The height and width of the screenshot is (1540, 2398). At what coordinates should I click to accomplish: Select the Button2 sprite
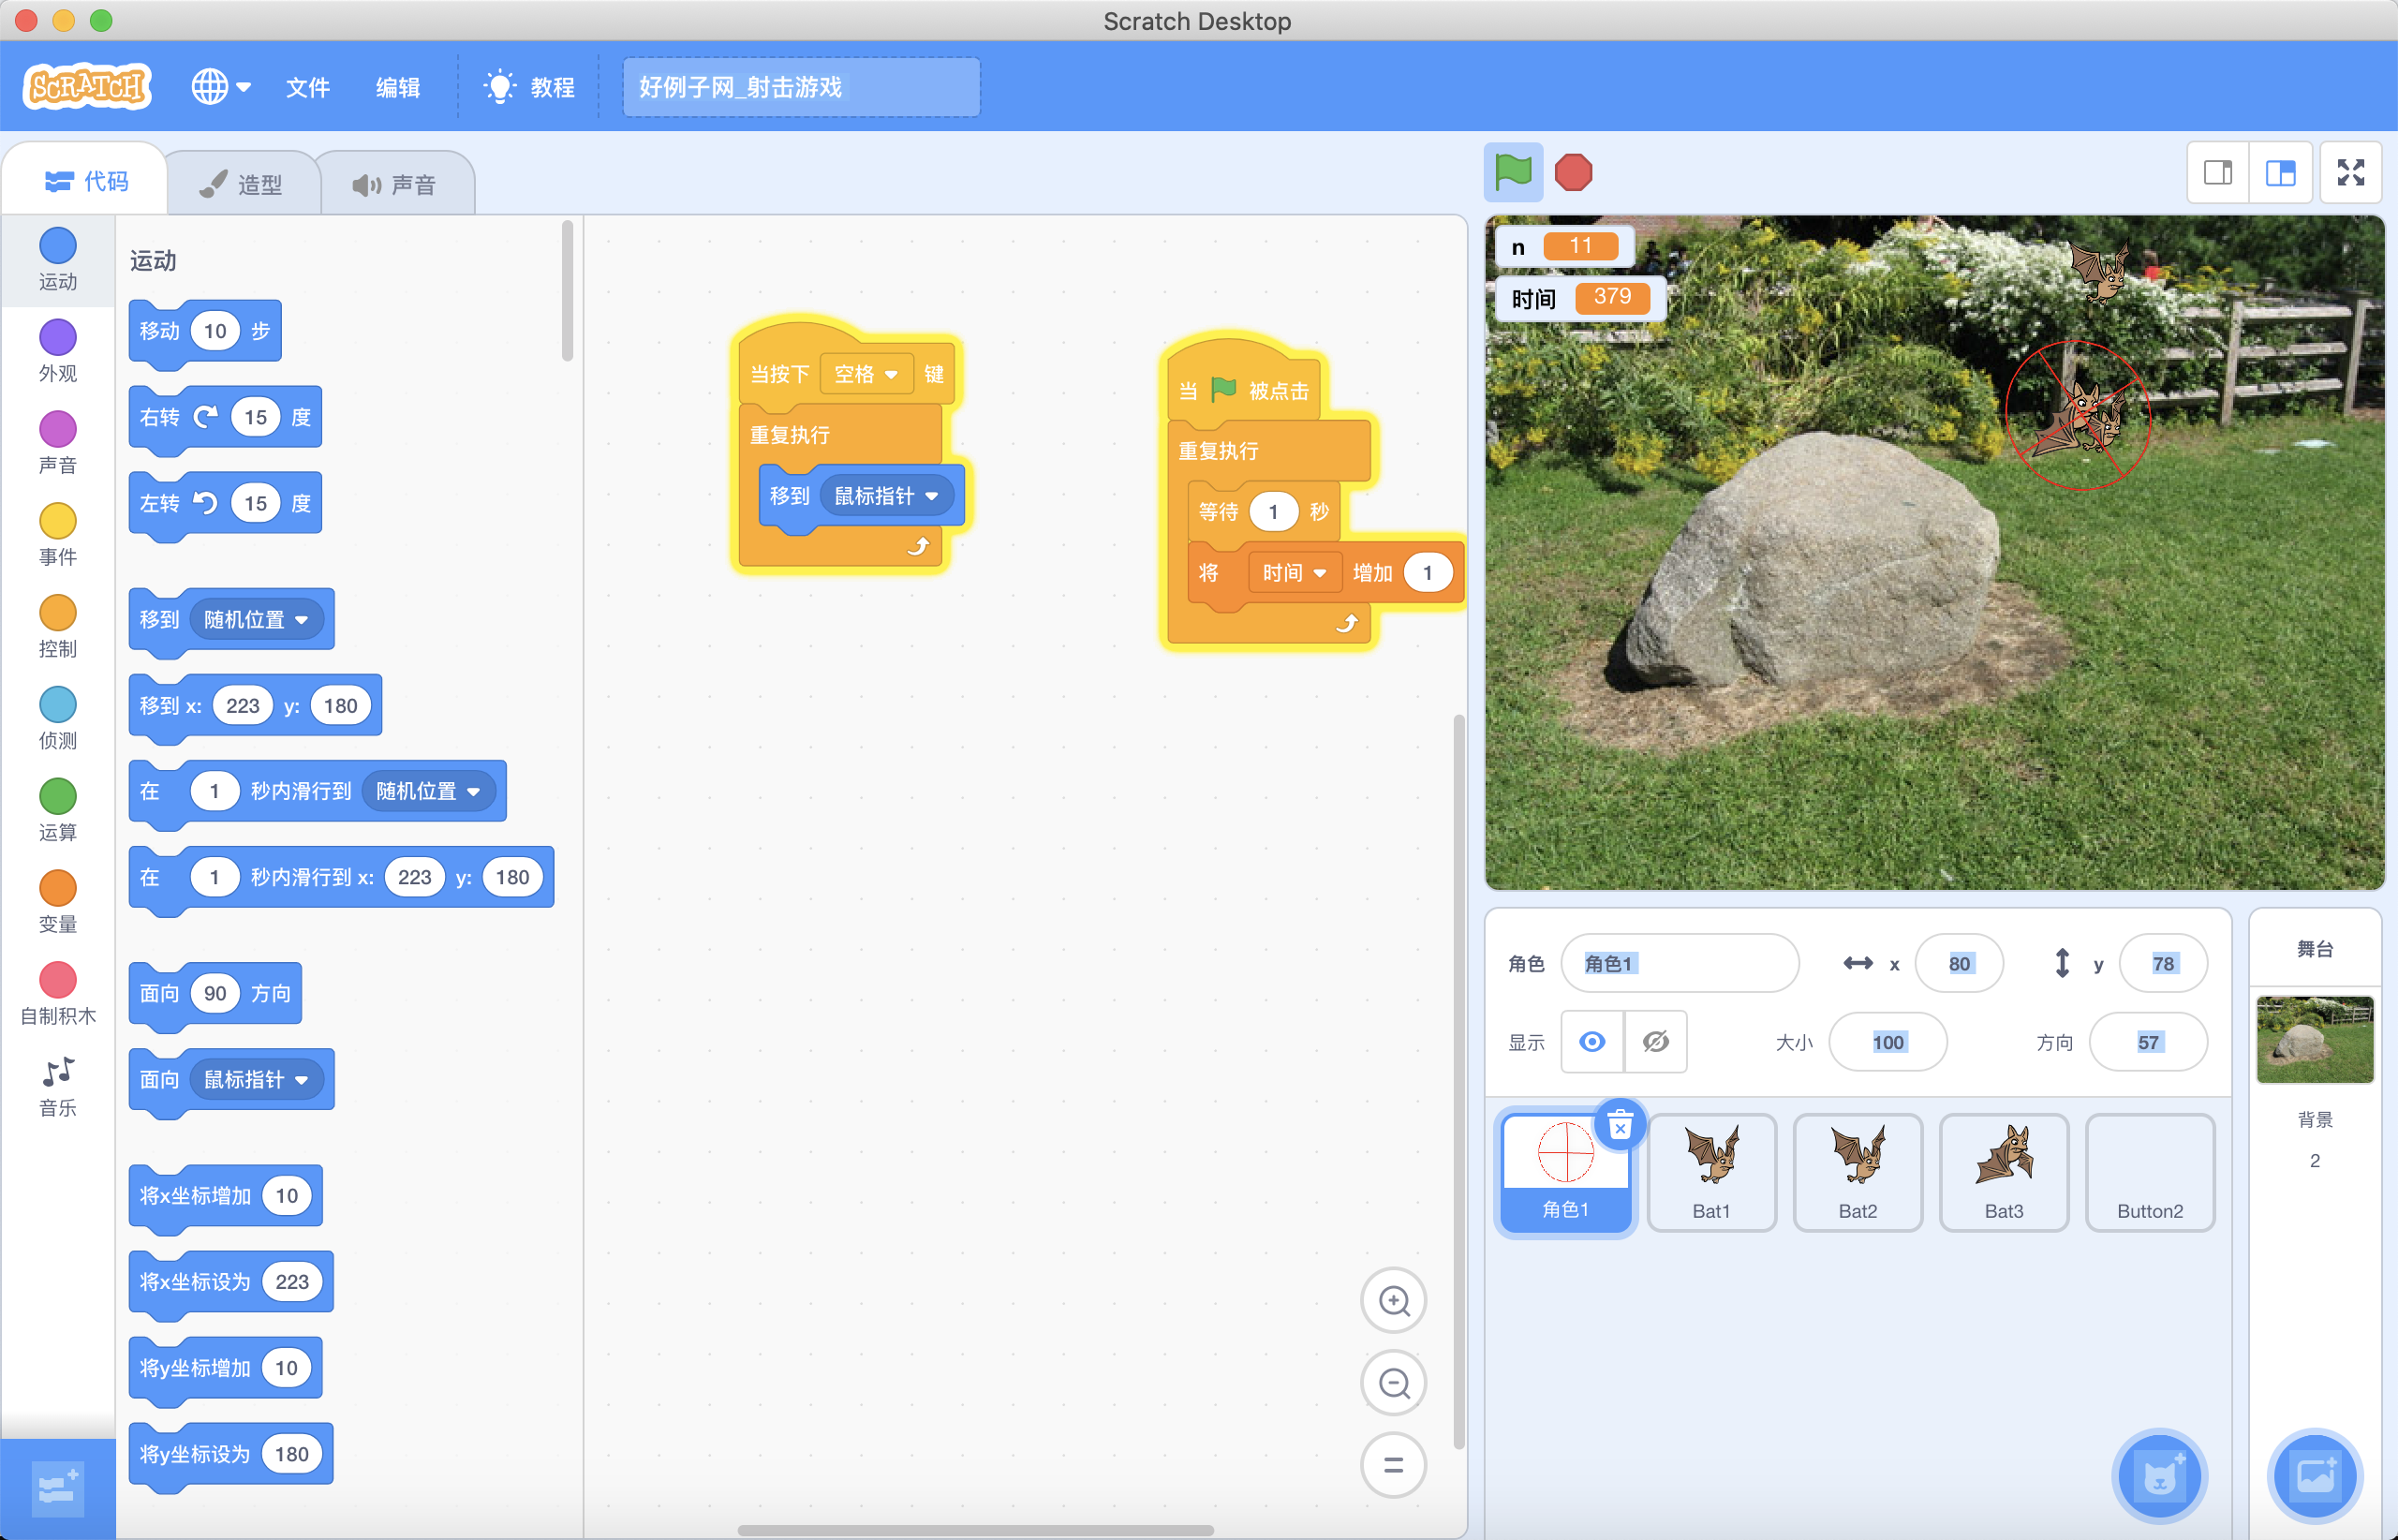[2150, 1174]
